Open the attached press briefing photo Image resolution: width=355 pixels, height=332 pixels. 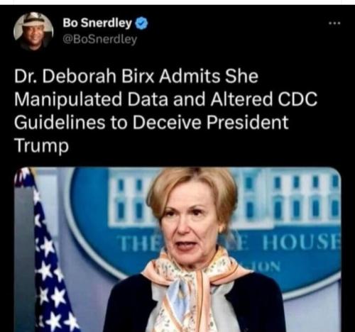click(177, 250)
